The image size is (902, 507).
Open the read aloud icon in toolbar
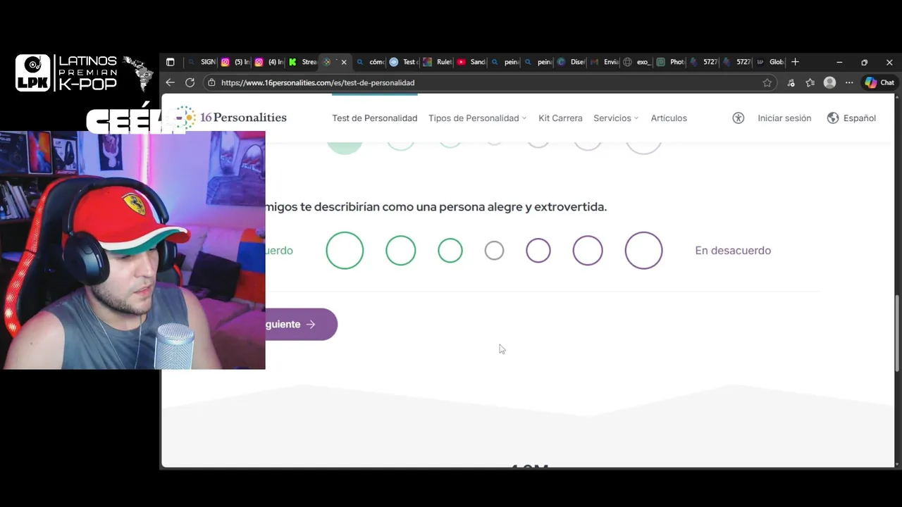[791, 82]
